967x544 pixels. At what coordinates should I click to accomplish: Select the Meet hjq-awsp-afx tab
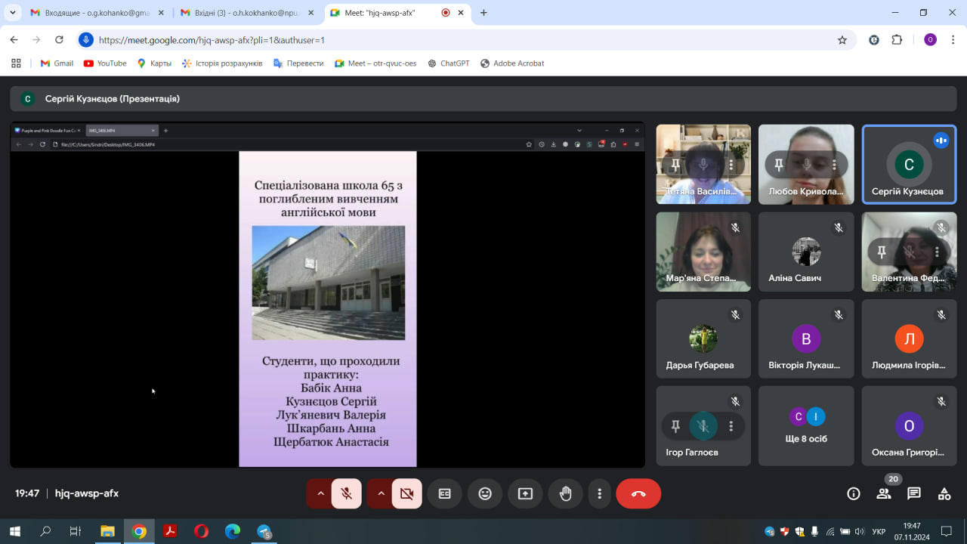[397, 13]
